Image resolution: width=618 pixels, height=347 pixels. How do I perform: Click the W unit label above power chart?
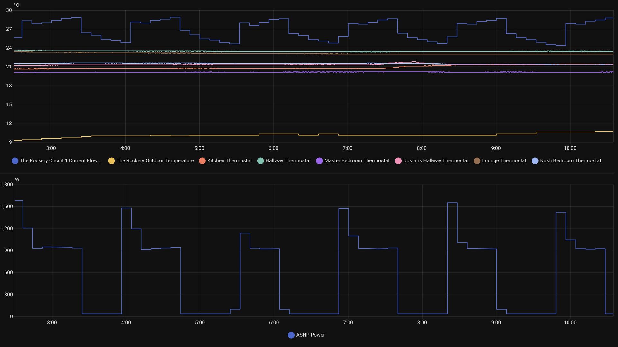pyautogui.click(x=17, y=179)
